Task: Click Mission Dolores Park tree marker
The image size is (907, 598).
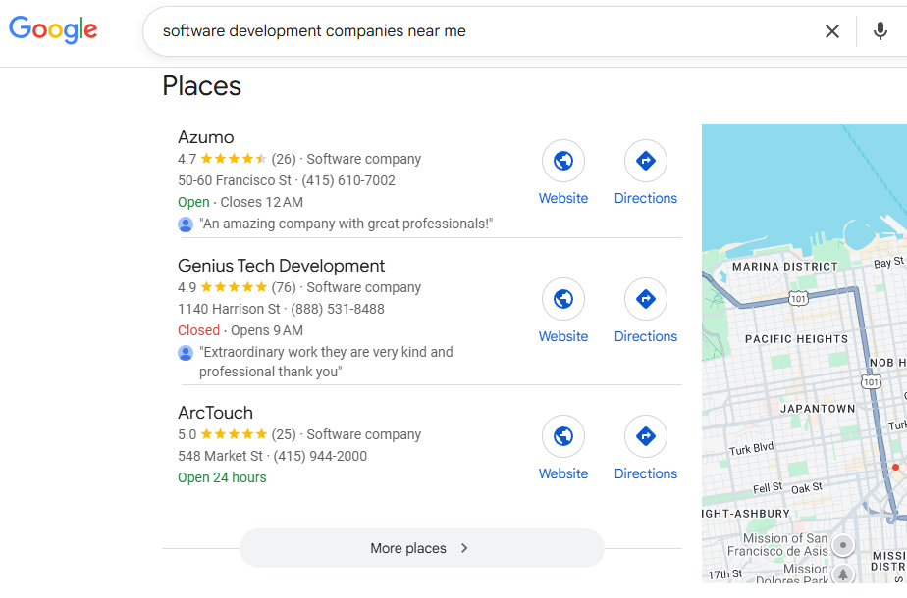Action: (842, 573)
